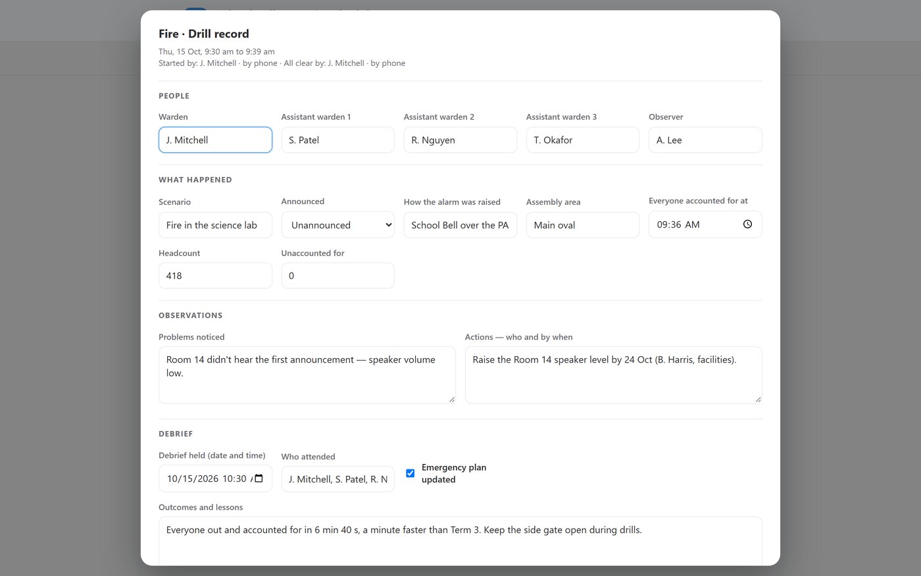The height and width of the screenshot is (576, 921).
Task: Open the time picker clock icon
Action: click(747, 224)
